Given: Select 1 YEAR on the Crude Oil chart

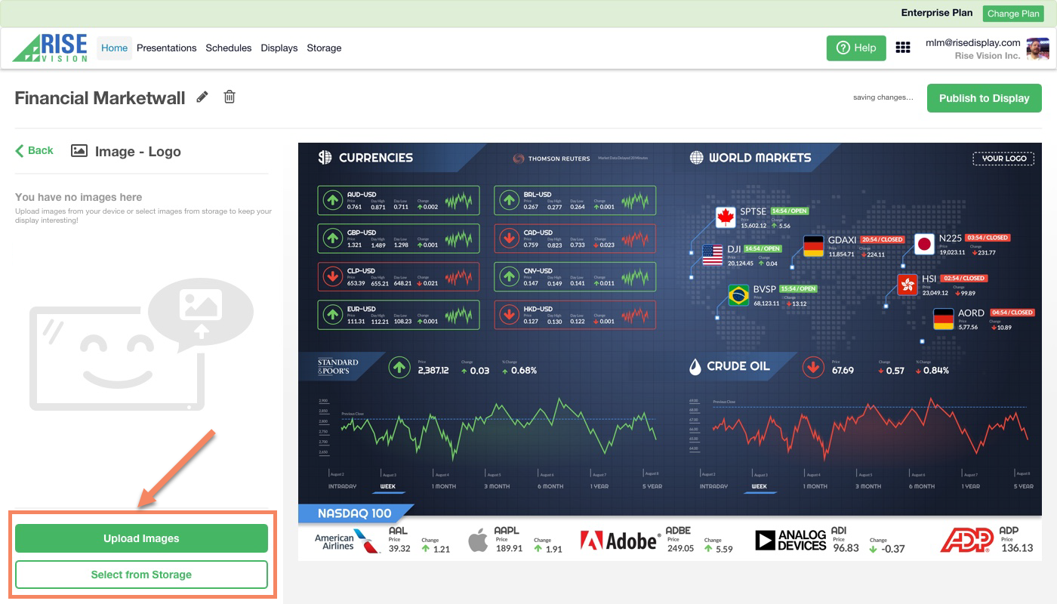Looking at the screenshot, I should pos(971,486).
